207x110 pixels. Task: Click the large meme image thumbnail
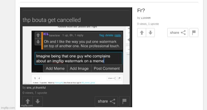tap(76, 57)
